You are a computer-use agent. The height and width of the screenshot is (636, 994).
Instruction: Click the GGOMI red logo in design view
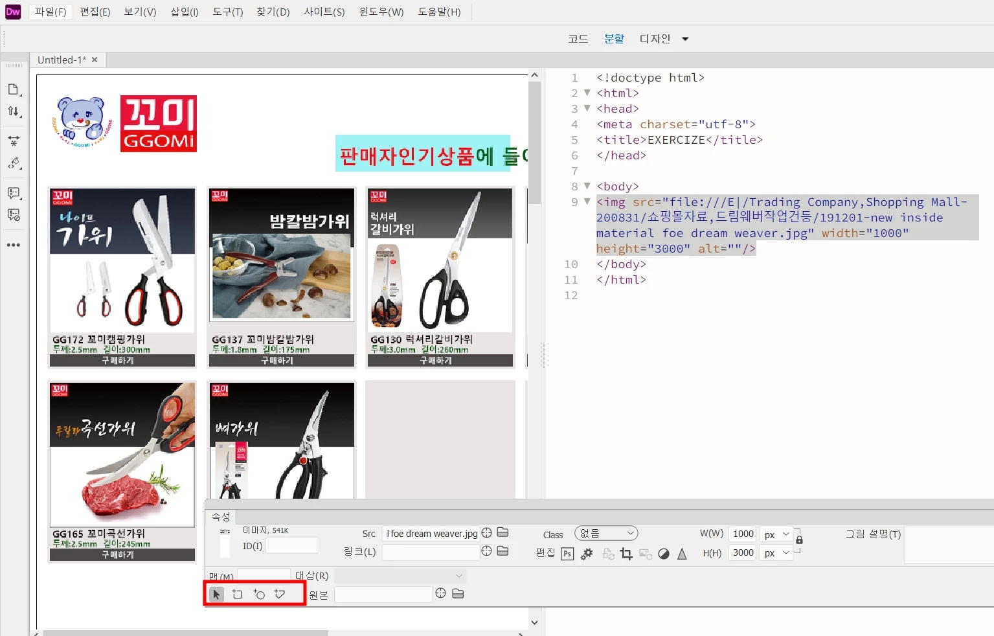[x=159, y=124]
